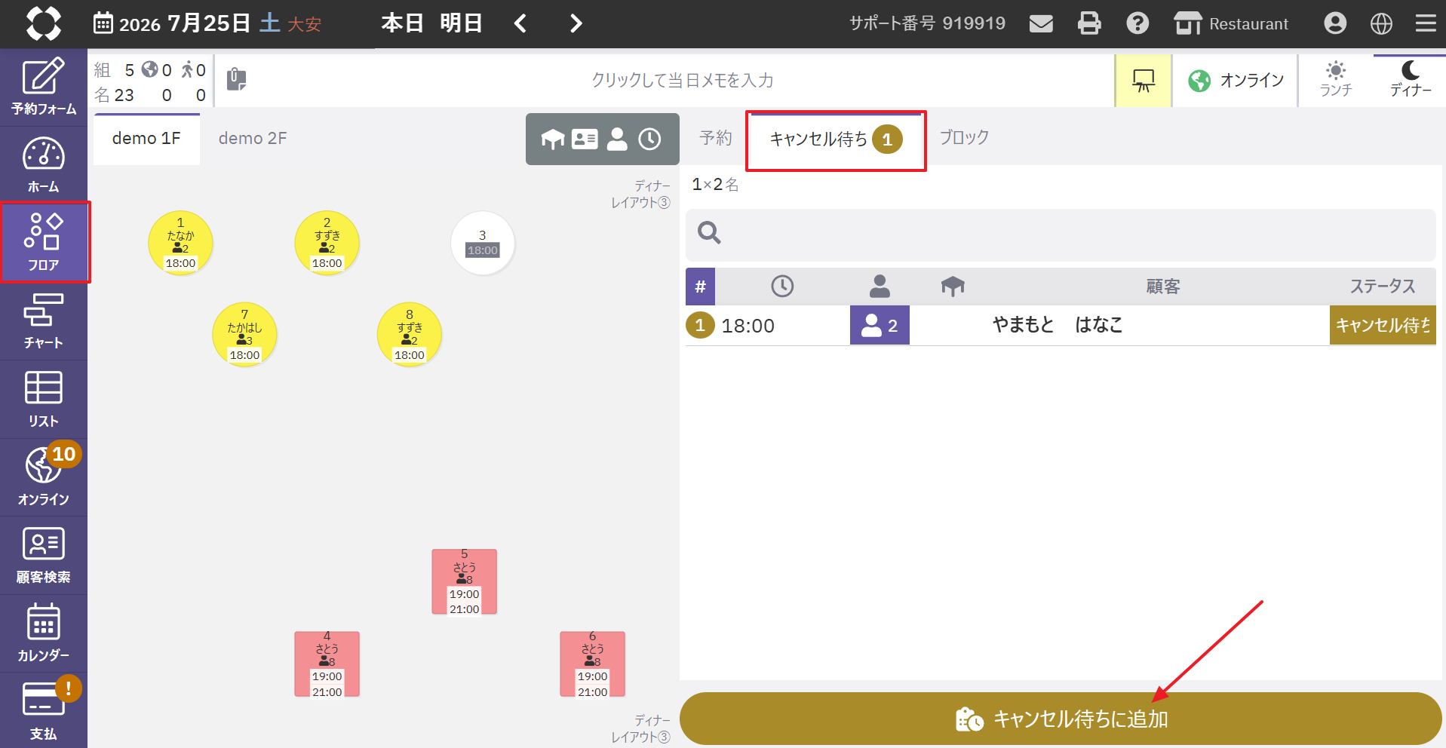Select the ブロック tab
Image resolution: width=1446 pixels, height=748 pixels.
point(964,138)
